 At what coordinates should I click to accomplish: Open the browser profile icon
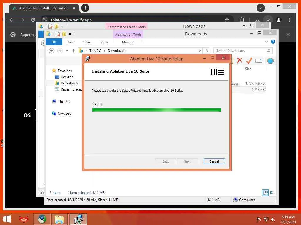point(279,20)
